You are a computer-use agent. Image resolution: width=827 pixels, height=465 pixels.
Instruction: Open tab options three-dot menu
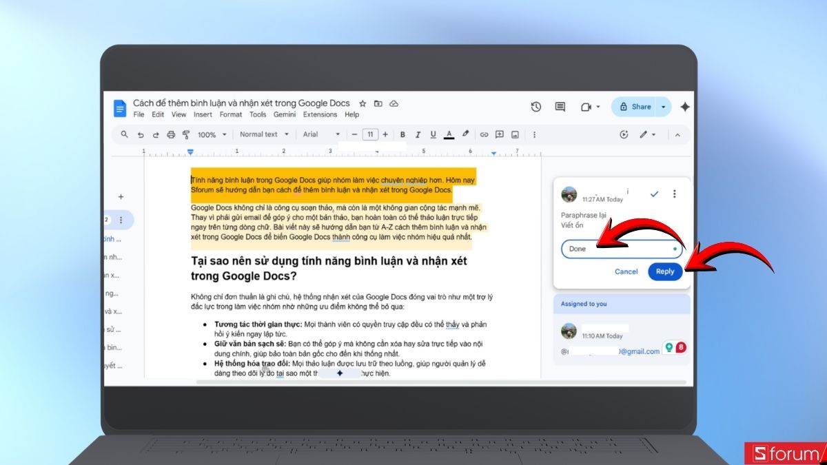121,220
